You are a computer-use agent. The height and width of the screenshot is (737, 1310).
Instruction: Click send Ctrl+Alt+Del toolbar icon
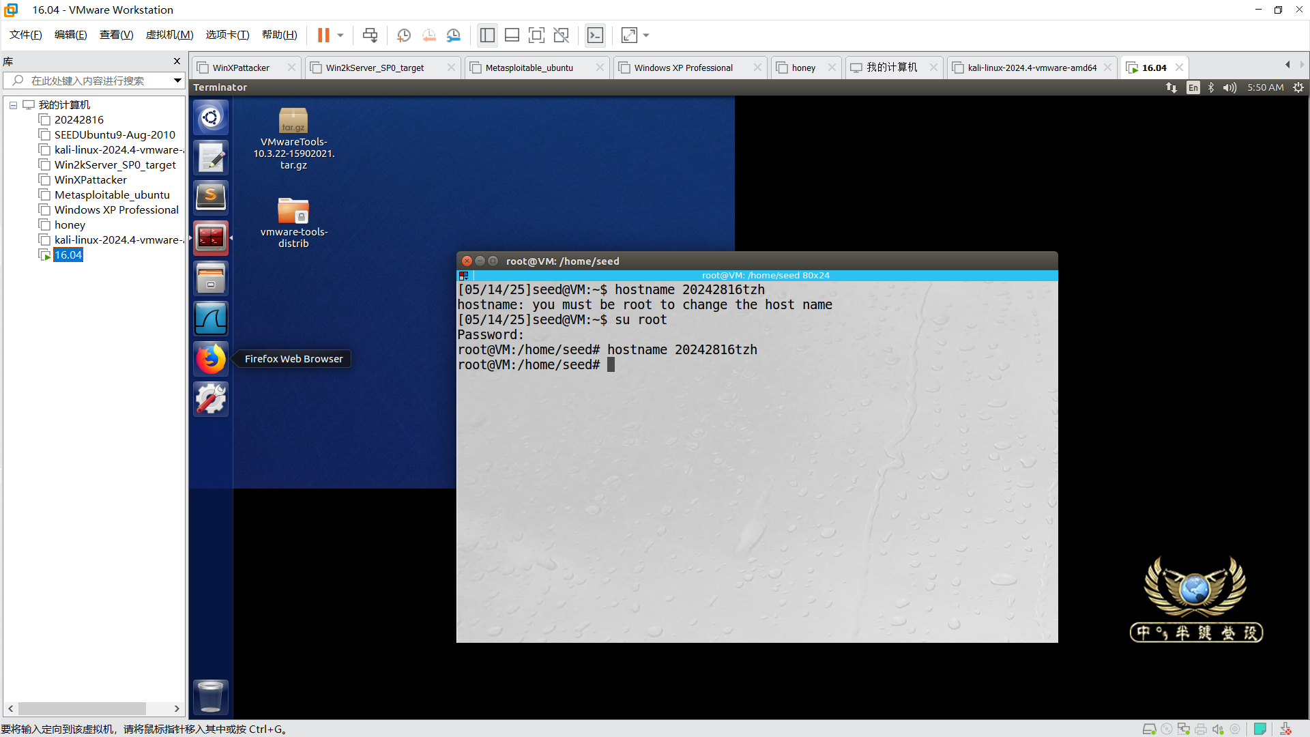click(x=370, y=35)
